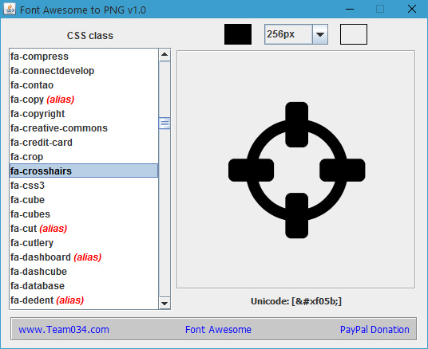Click the Java app icon in title bar

(x=10, y=10)
